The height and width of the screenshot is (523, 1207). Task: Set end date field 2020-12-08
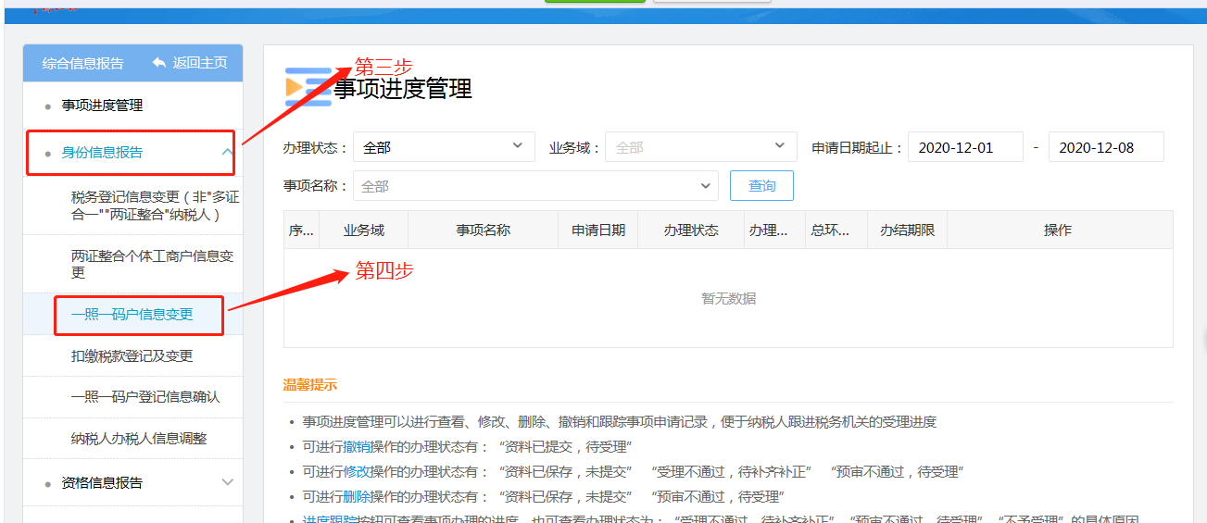(1105, 147)
